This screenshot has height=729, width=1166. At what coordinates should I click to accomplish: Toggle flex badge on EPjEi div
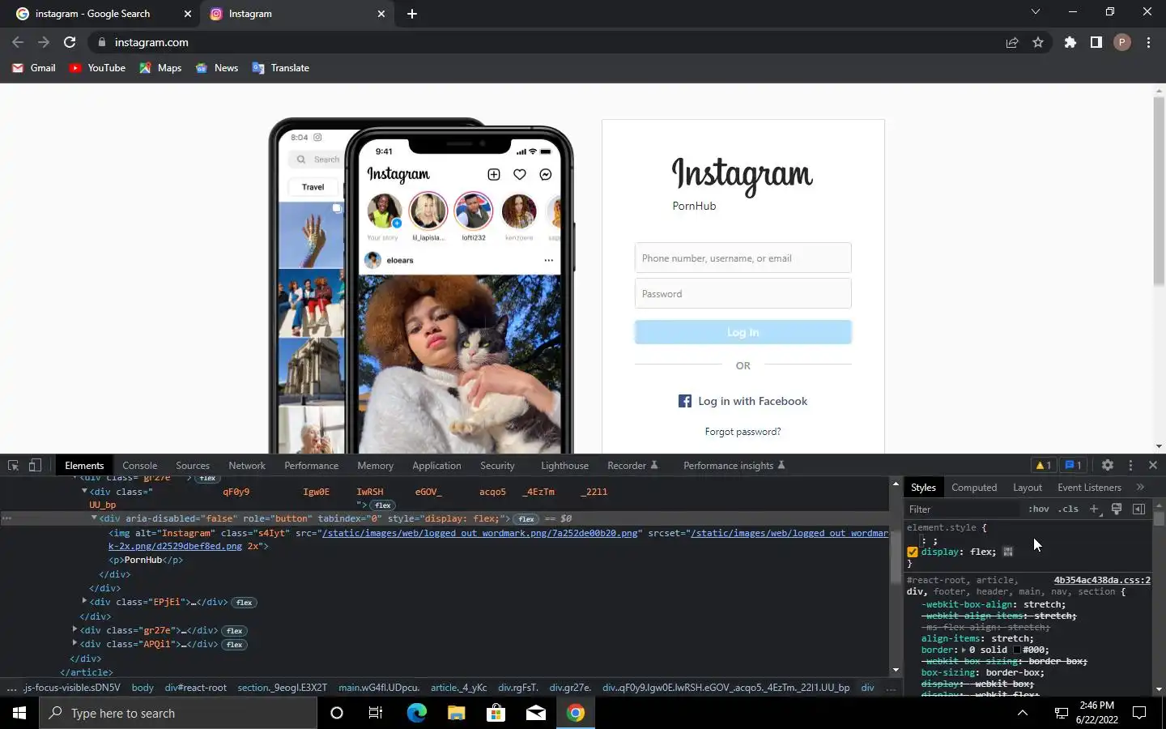point(244,603)
